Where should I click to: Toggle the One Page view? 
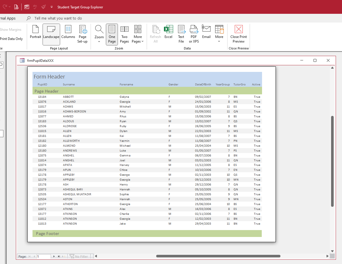112,34
